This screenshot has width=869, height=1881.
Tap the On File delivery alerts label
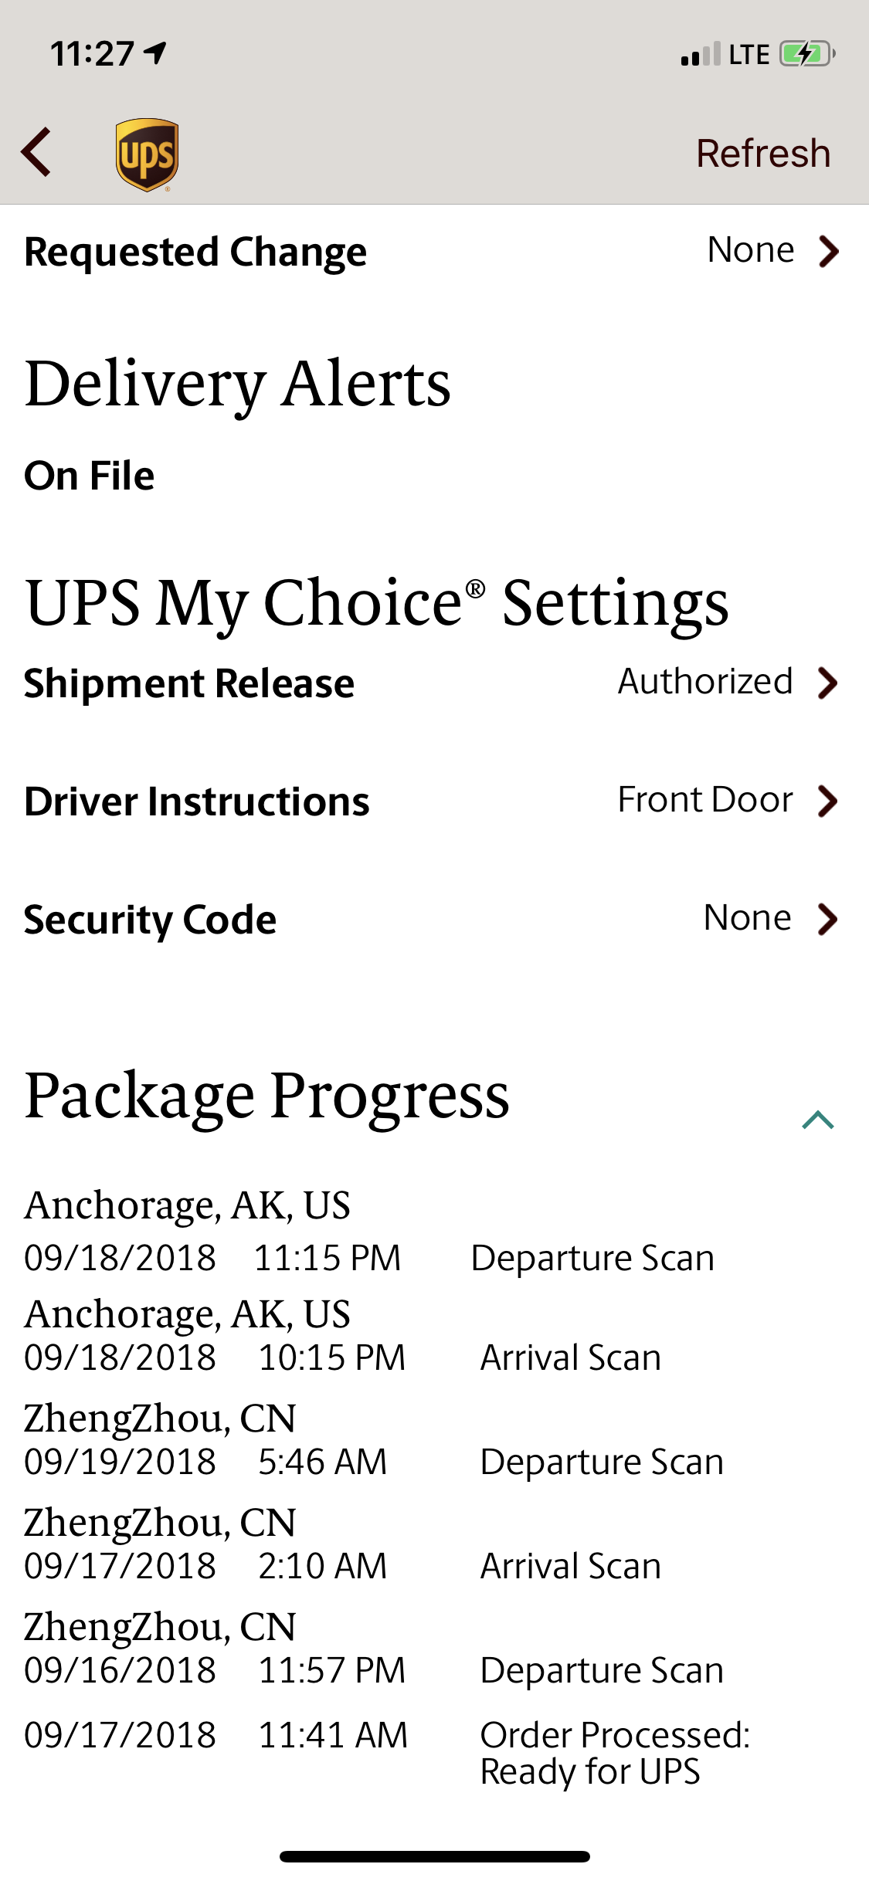[x=90, y=476]
